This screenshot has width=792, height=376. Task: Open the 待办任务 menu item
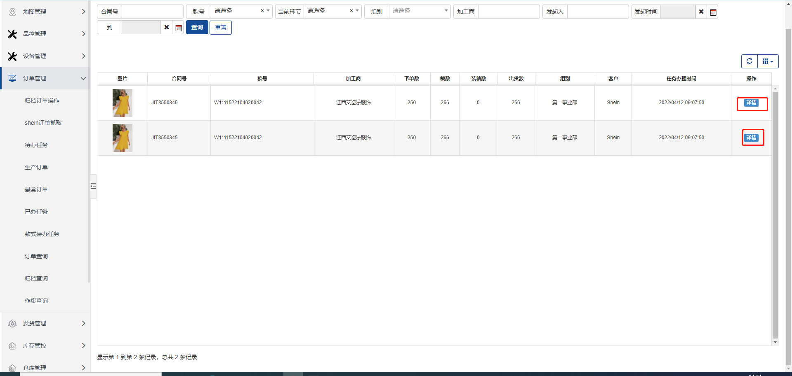(36, 145)
